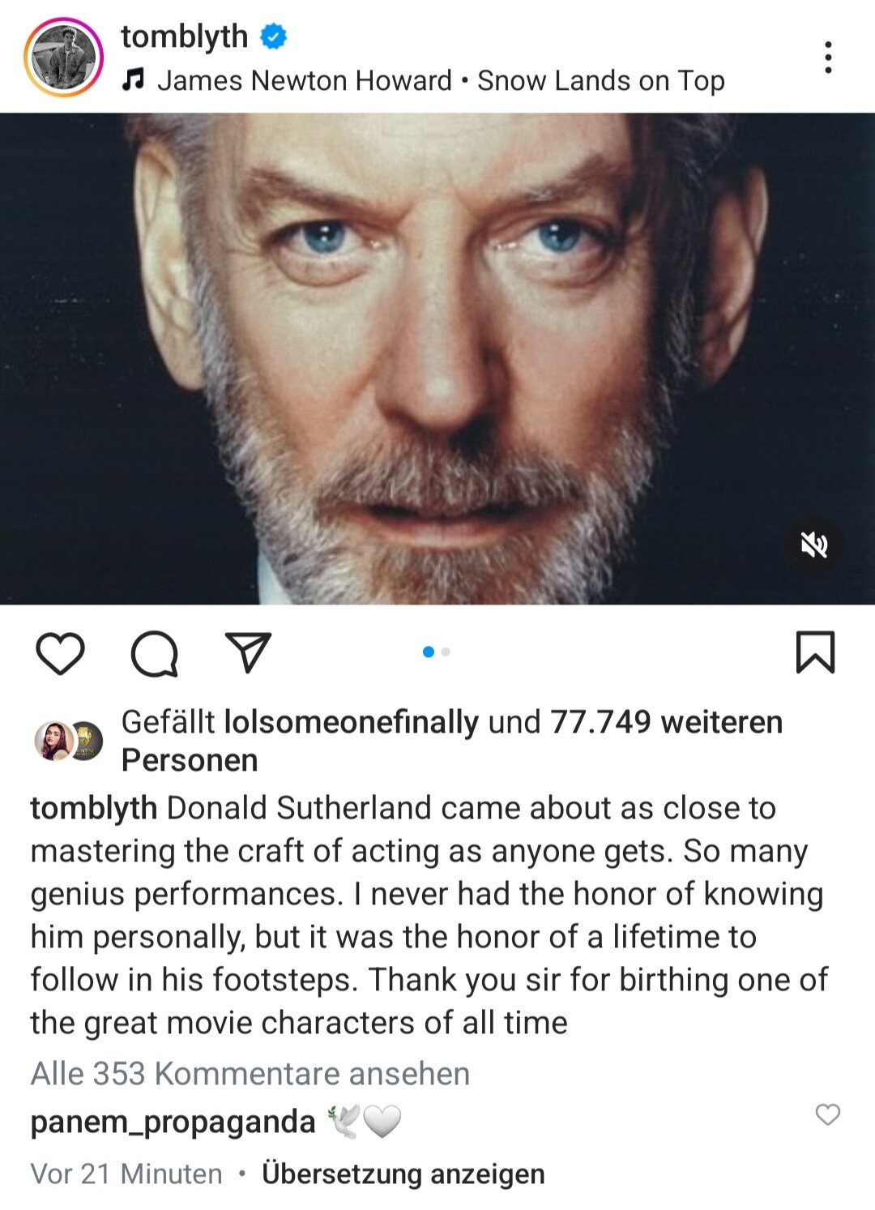
Task: Show translation with Übersetzung anzeigen
Action: (403, 1174)
